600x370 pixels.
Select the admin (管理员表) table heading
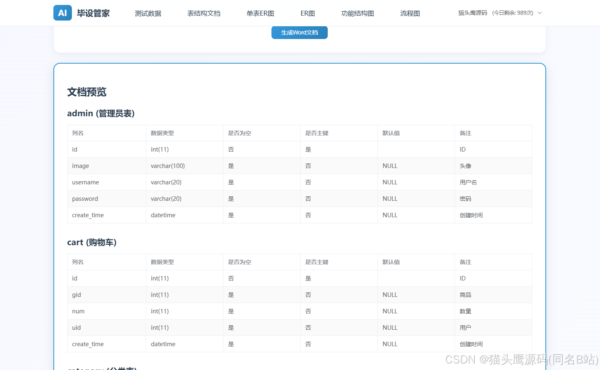(x=101, y=113)
